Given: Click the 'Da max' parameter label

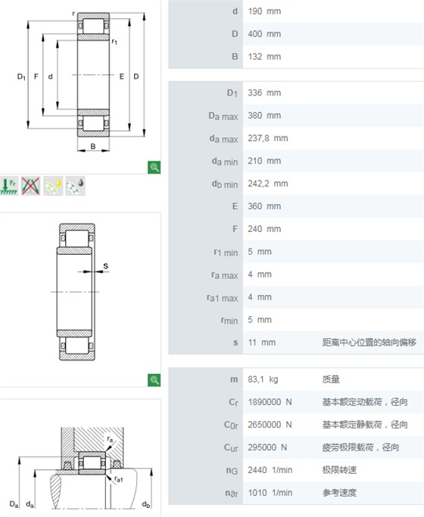Looking at the screenshot, I should click(x=223, y=116).
